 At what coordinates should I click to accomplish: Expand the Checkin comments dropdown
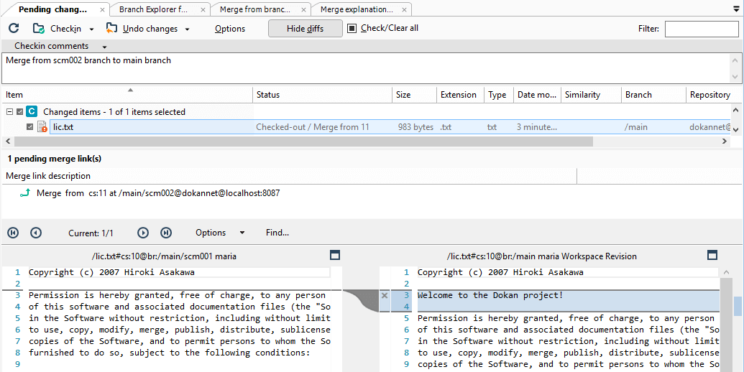[x=104, y=47]
